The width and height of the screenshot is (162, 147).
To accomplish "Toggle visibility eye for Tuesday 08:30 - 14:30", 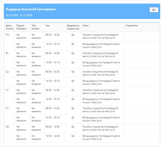I will 73,53.
